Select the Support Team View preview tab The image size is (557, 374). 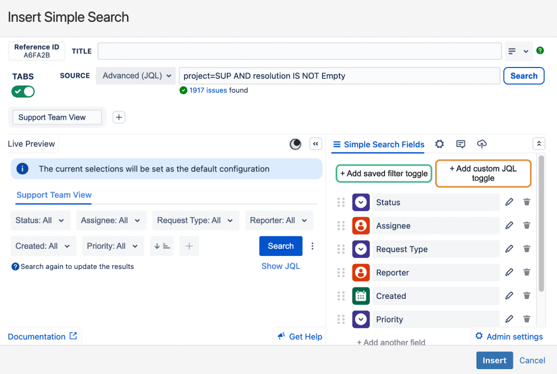click(x=54, y=195)
